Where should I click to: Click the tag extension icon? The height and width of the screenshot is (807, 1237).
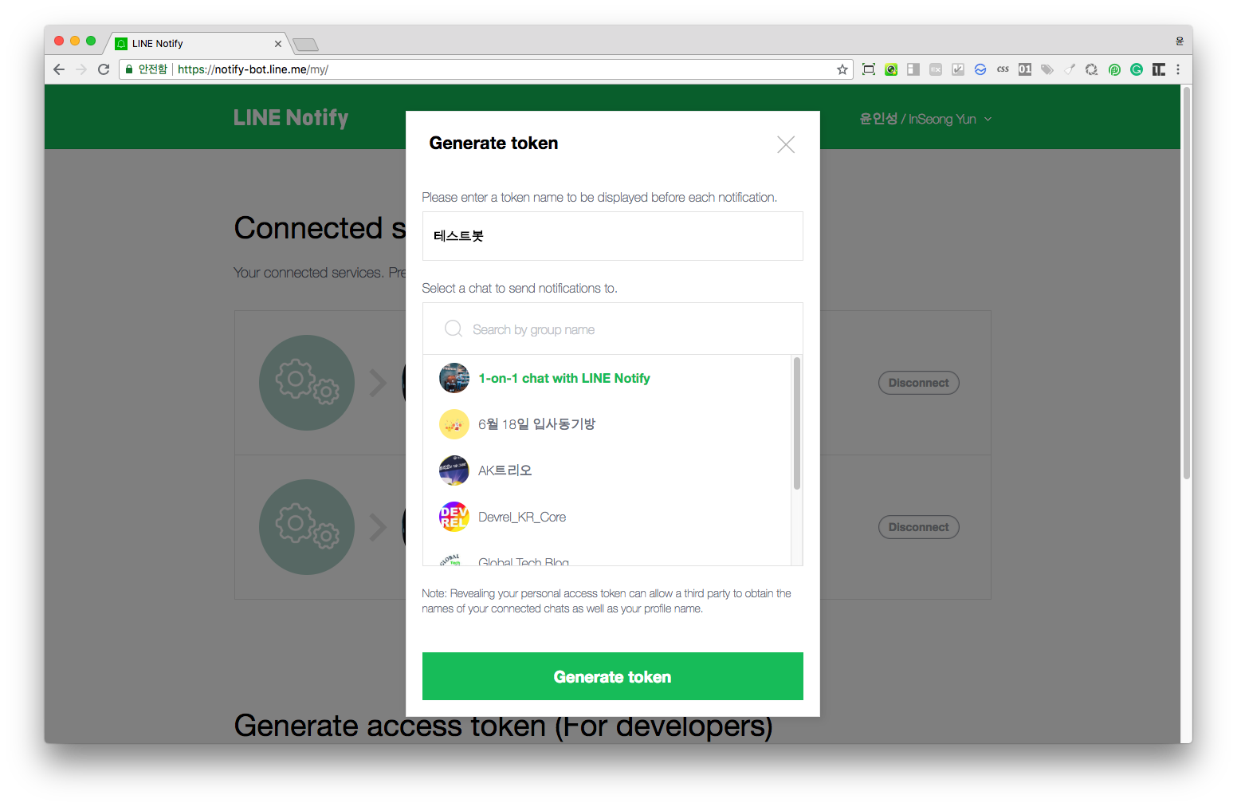1047,69
